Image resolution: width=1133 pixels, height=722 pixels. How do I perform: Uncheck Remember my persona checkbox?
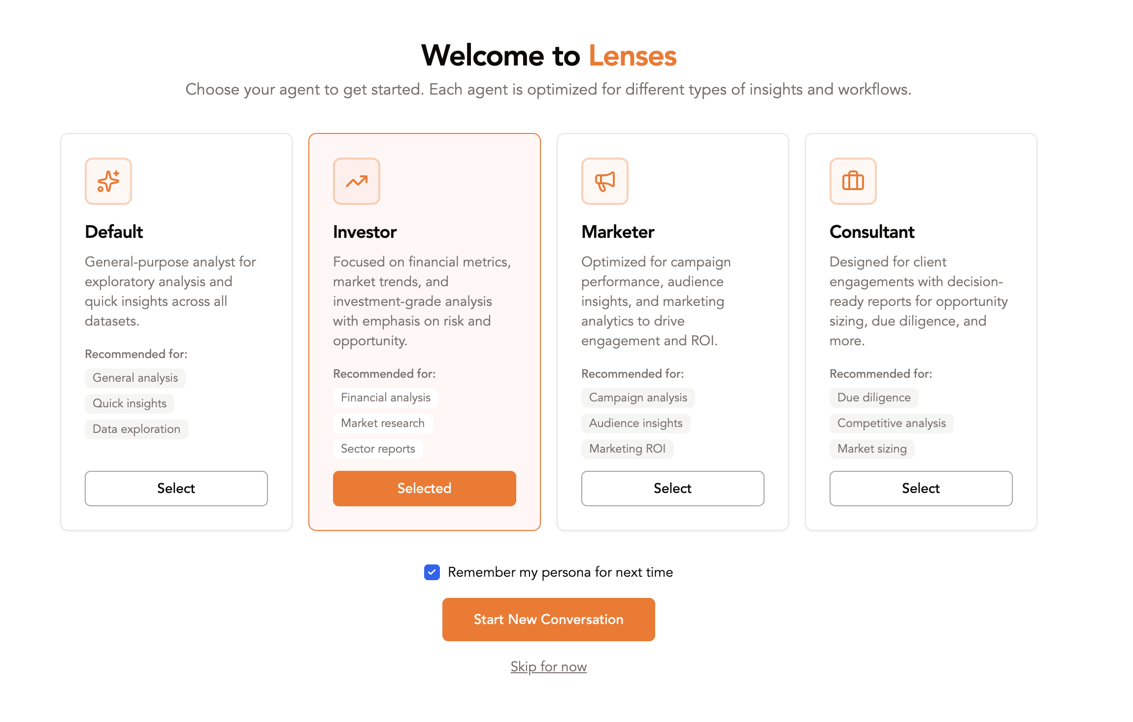432,572
